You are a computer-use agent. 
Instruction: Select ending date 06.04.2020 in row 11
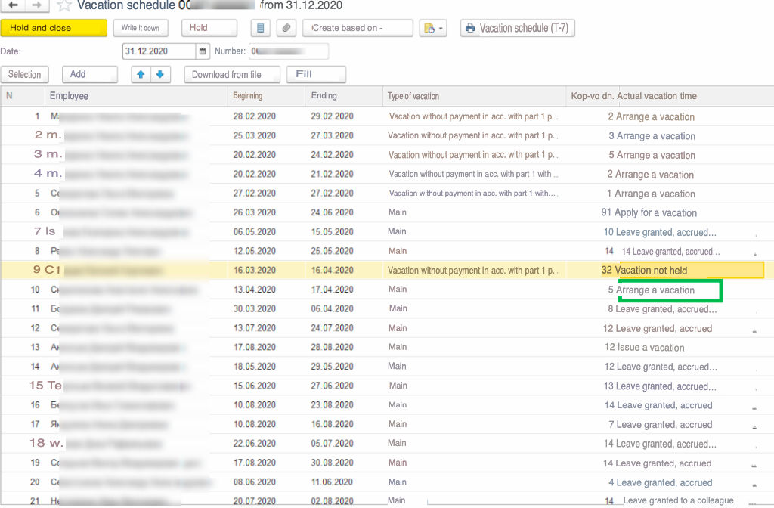(333, 308)
